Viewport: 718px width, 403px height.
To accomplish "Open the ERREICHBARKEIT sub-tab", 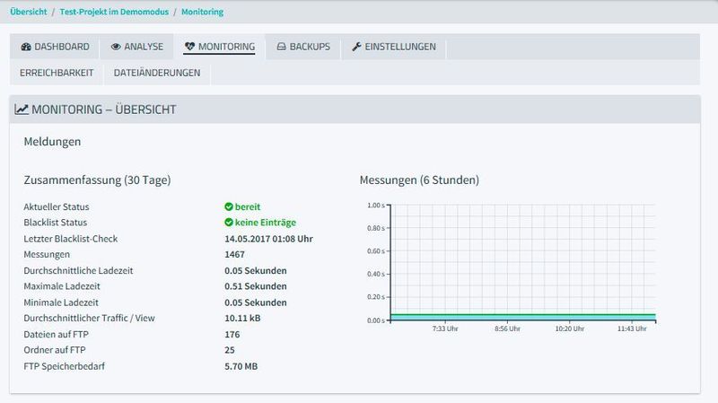I will pyautogui.click(x=57, y=73).
